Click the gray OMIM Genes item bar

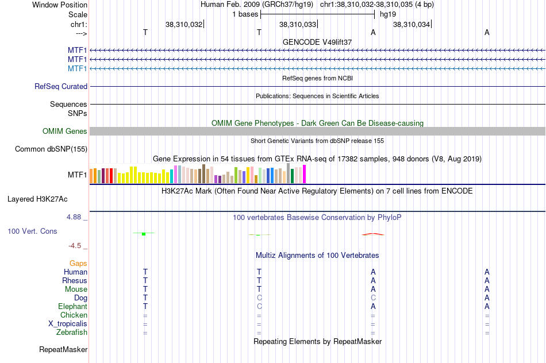pos(317,131)
